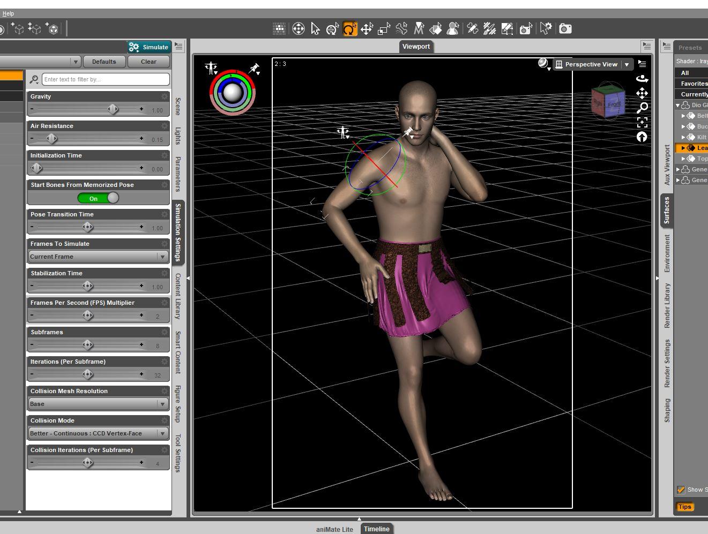Switch to the Render Settings side tab
The width and height of the screenshot is (708, 534).
pos(667,363)
